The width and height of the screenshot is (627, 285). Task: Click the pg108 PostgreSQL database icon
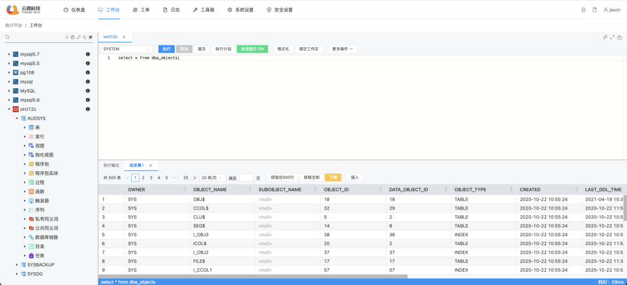coord(16,73)
